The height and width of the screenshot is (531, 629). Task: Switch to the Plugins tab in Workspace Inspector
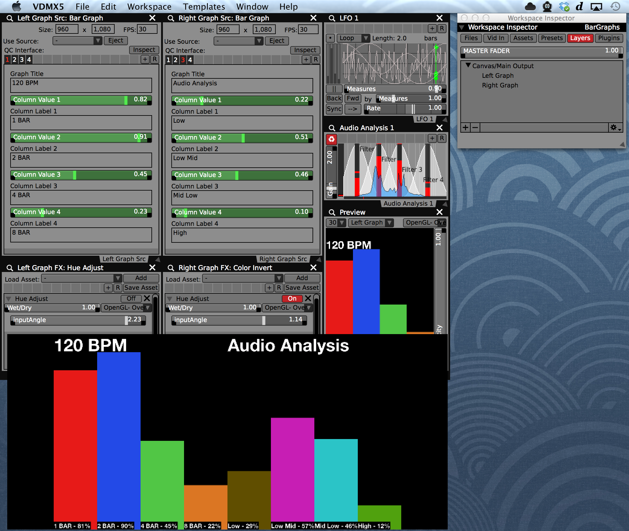(x=608, y=38)
